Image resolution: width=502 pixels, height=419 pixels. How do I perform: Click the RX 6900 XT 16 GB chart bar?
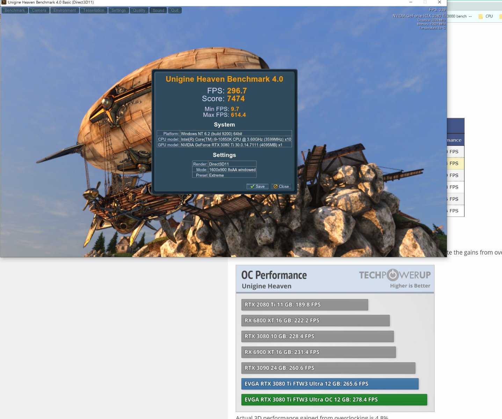click(x=318, y=352)
